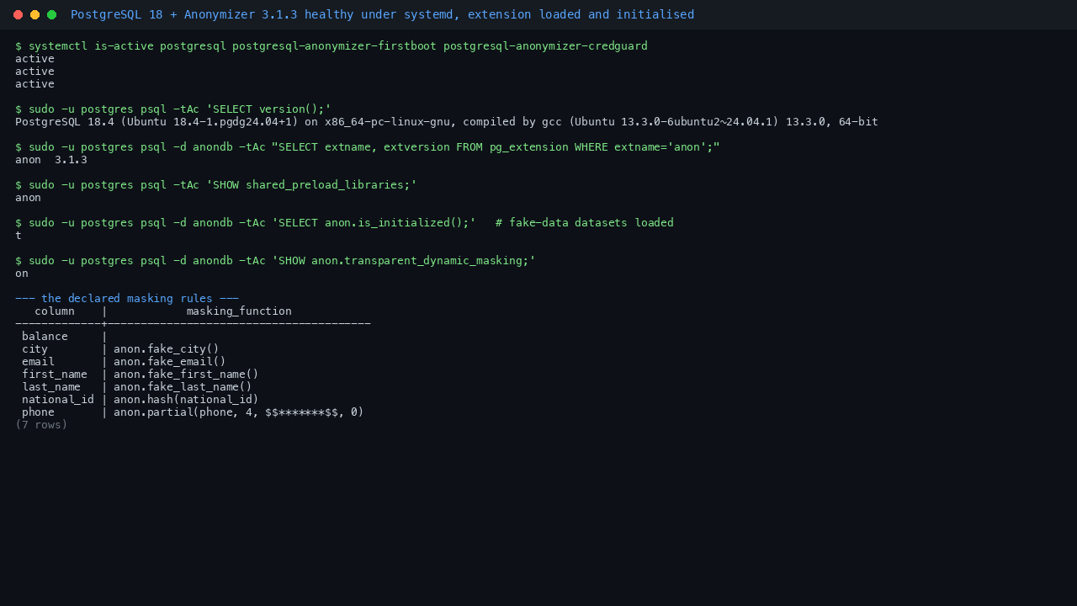
Task: Click the 'anon.fake_city()' masking function
Action: (167, 349)
